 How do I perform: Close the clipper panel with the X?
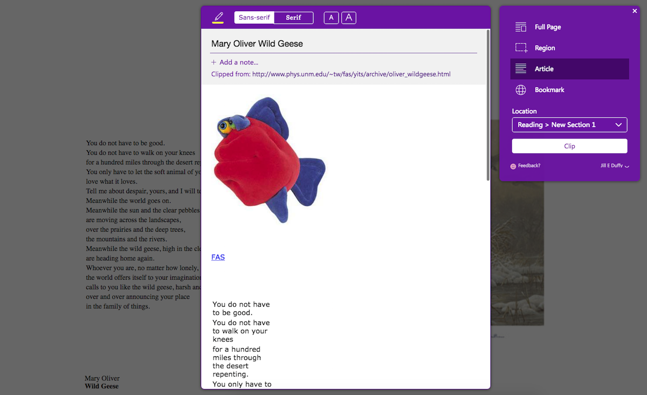click(635, 11)
